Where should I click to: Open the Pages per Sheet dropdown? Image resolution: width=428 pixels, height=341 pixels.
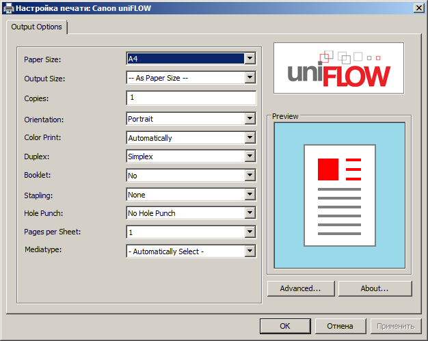[191, 232]
